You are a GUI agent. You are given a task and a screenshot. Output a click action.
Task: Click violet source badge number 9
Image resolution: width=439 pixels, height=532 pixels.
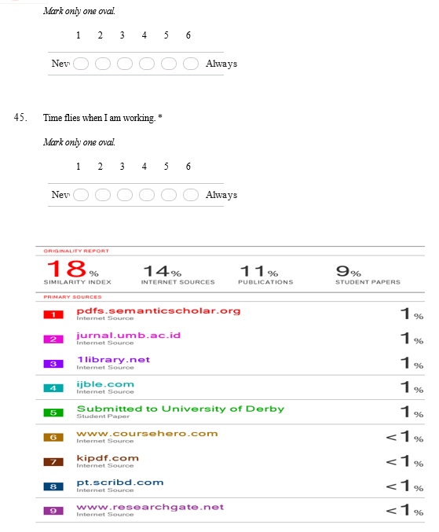[x=53, y=511]
